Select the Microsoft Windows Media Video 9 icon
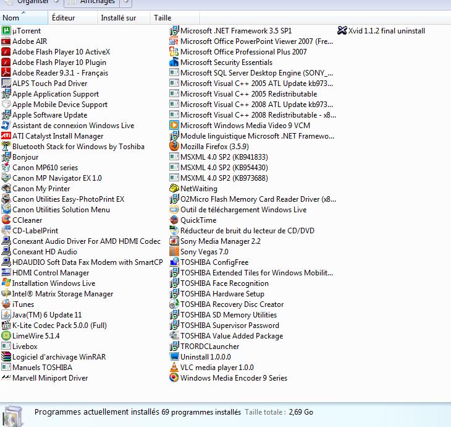This screenshot has width=451, height=427. point(174,126)
